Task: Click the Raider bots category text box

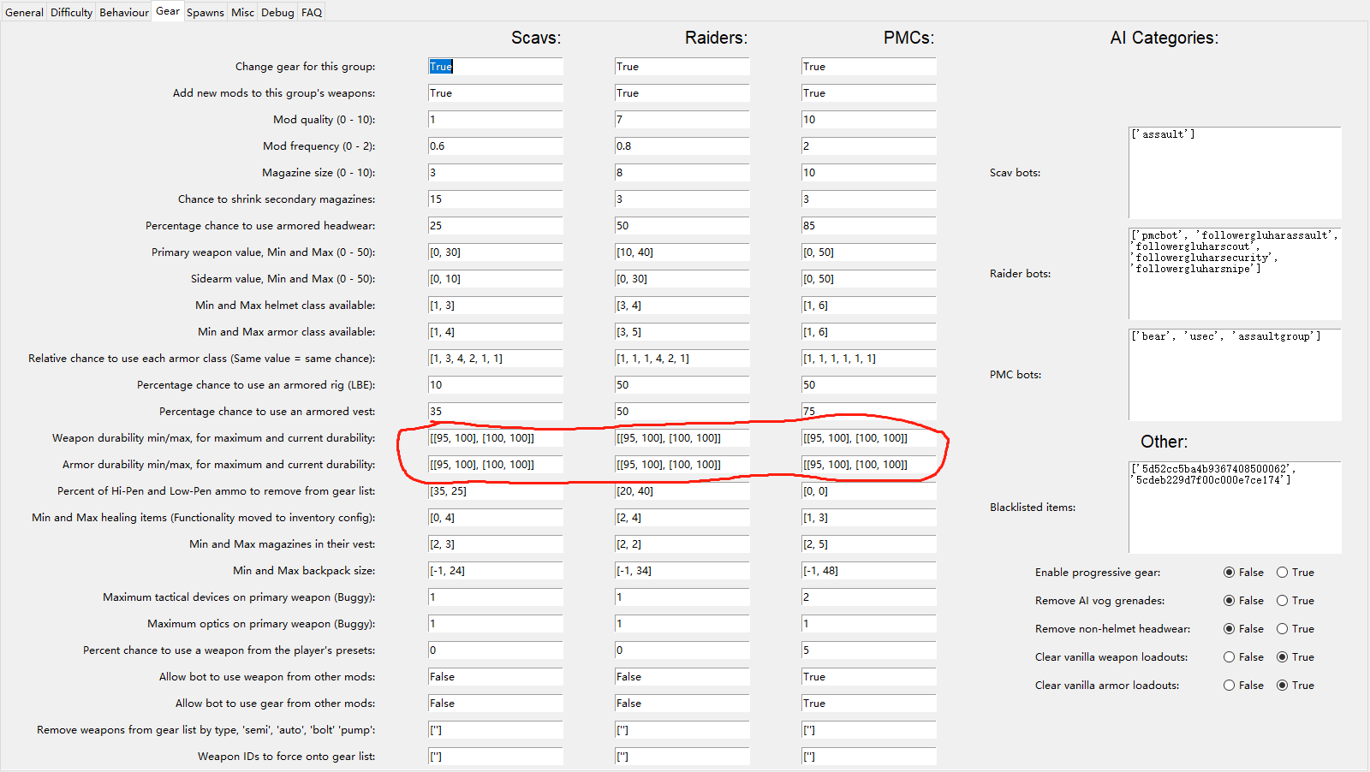Action: coord(1234,274)
